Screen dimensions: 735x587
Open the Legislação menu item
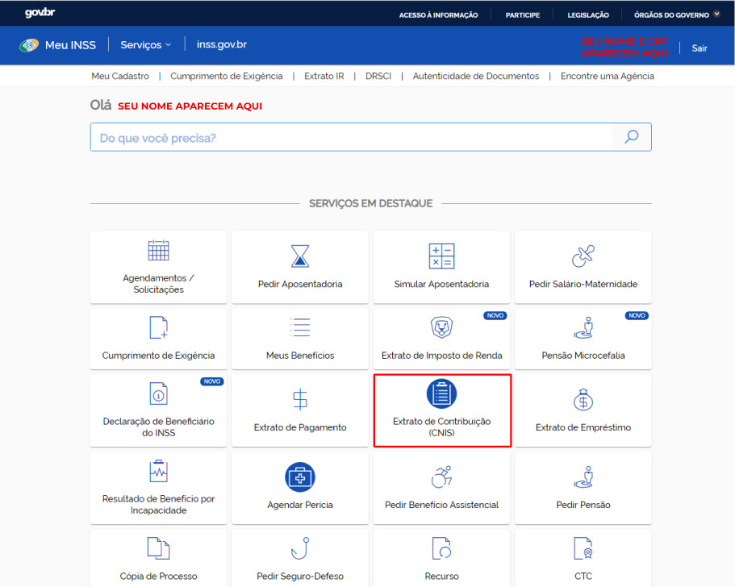pos(588,15)
